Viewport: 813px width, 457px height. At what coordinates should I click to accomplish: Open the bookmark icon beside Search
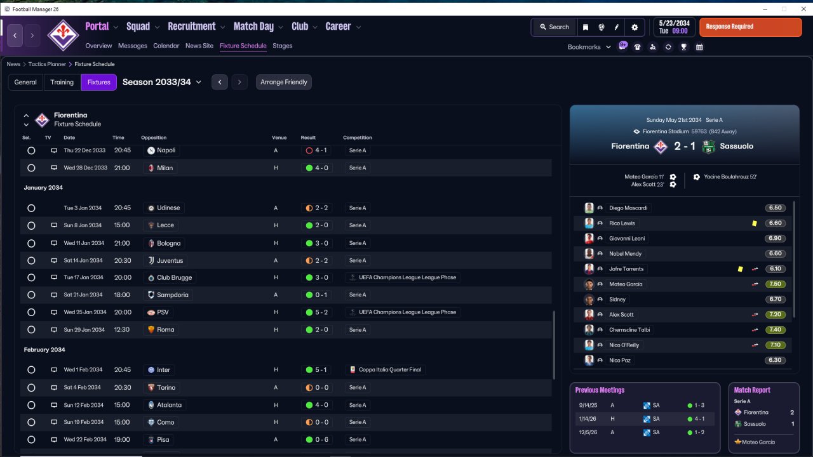click(x=586, y=27)
